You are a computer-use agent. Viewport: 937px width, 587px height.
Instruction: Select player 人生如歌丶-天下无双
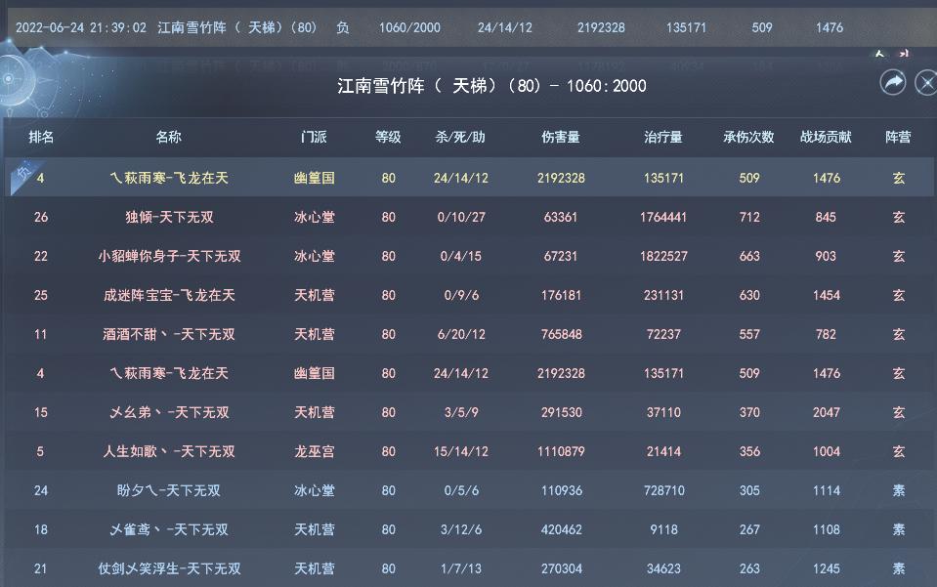tap(169, 451)
